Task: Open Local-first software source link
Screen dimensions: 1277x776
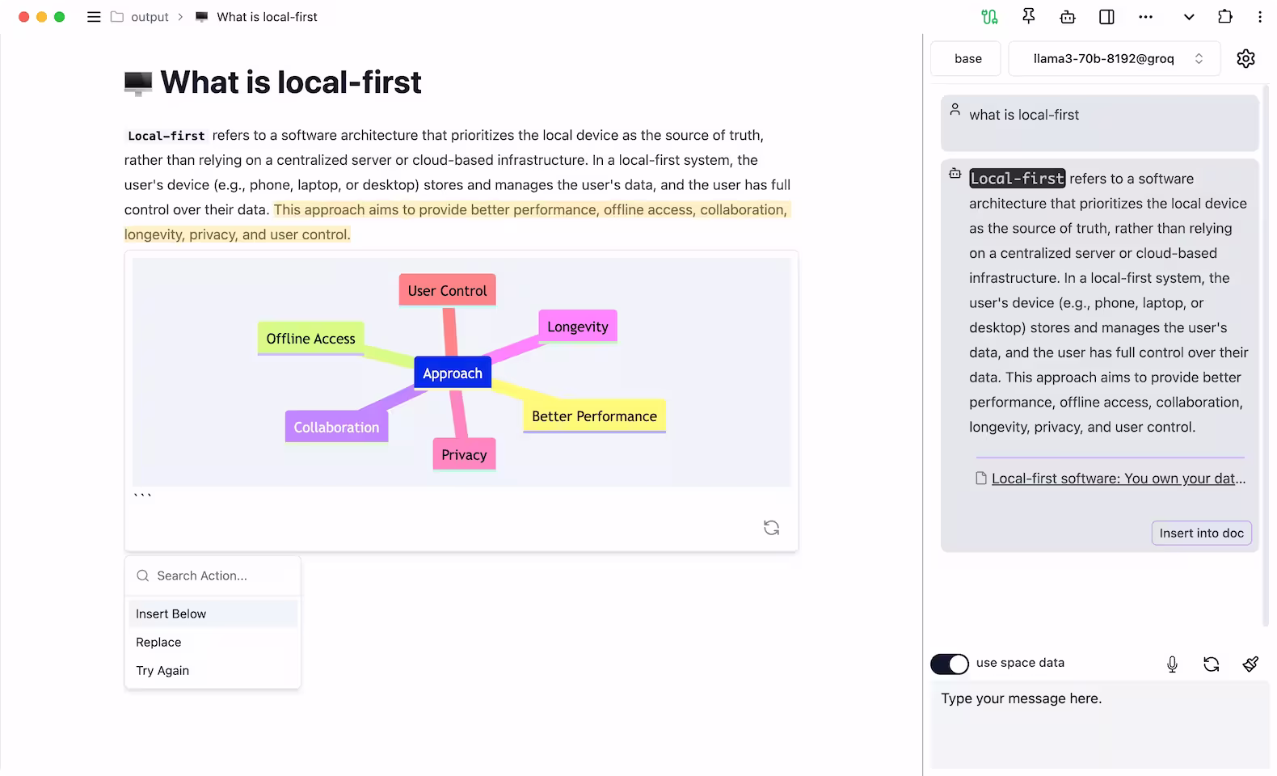Action: [1119, 479]
